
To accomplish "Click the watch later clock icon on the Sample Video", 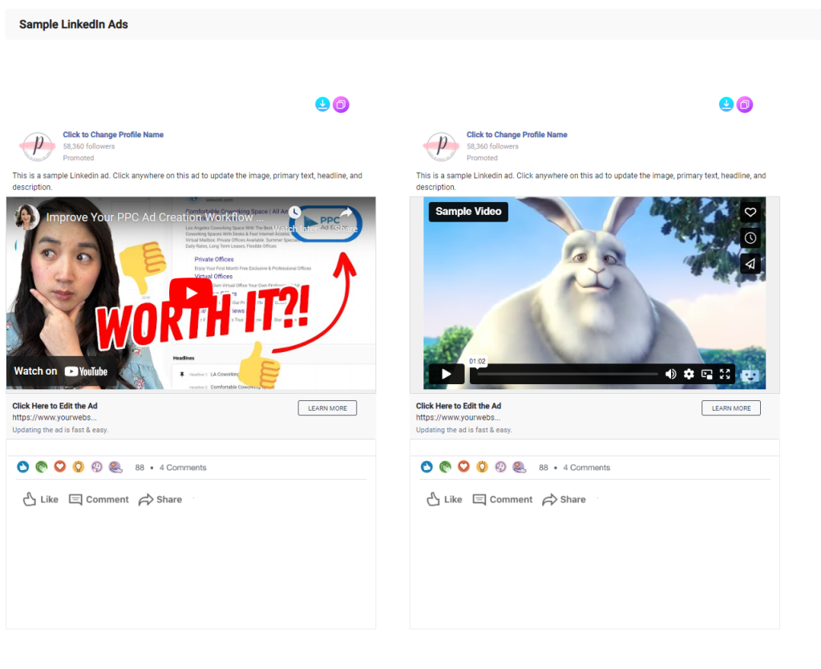I will (750, 238).
